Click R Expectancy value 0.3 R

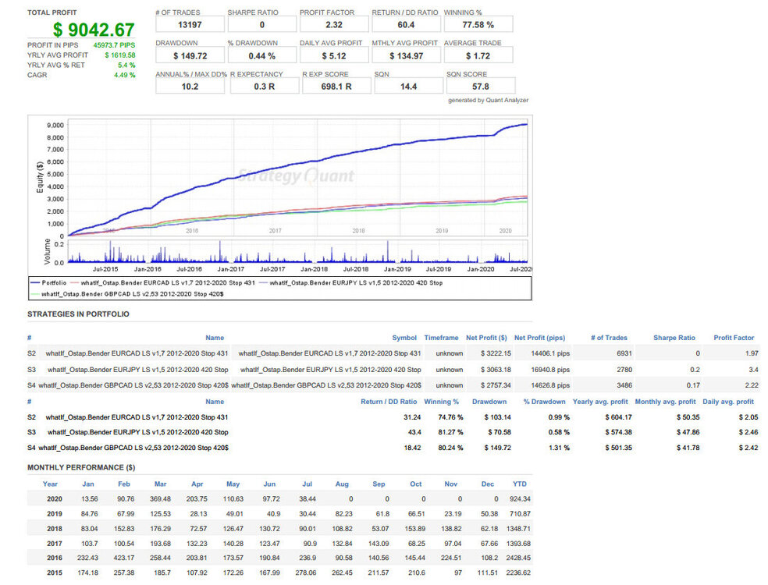265,86
